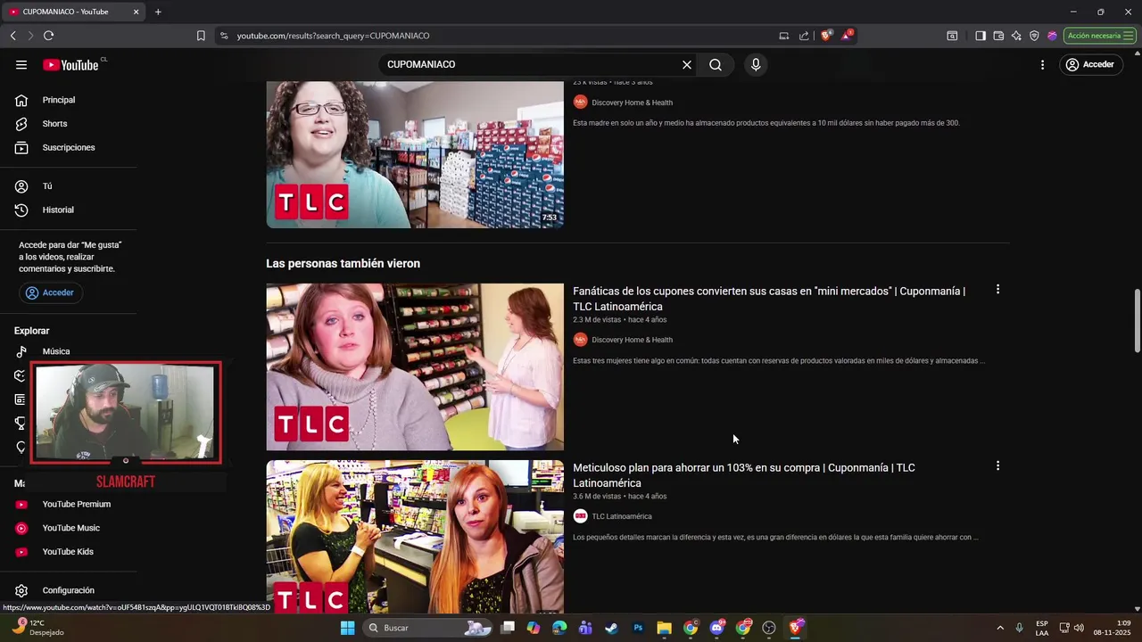Open Configuración in the sidebar
Viewport: 1142px width, 642px height.
pyautogui.click(x=69, y=590)
